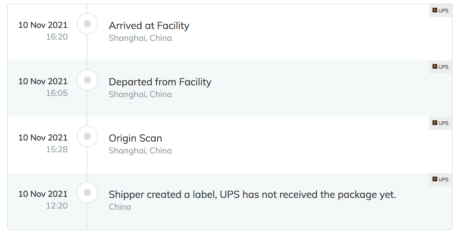
Task: Click Shanghai, China under Arrived at Facility
Action: coord(140,38)
